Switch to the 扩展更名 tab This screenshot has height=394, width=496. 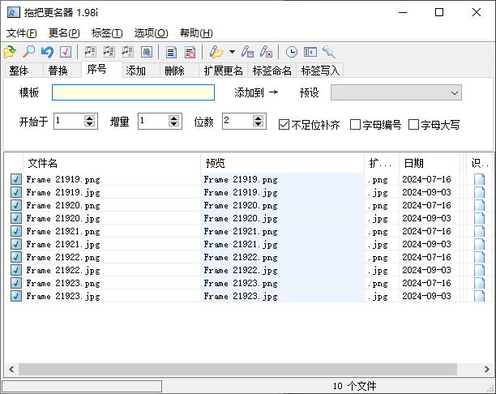point(224,71)
